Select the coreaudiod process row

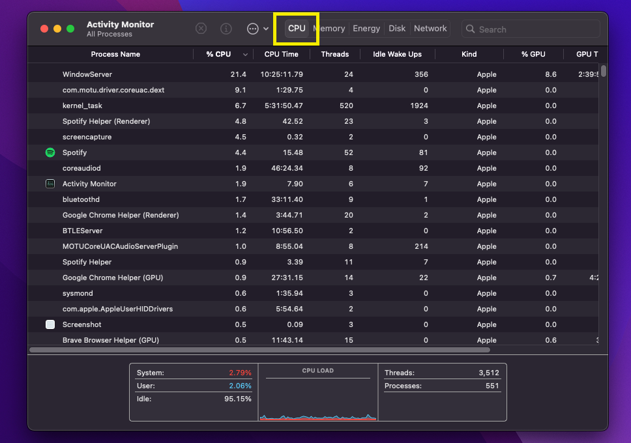coord(313,168)
